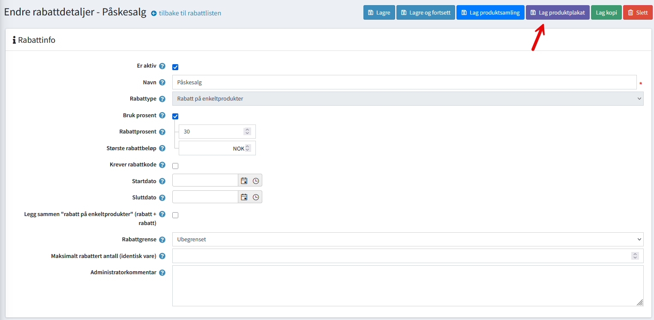Disable the Bruk prosent checkbox
The height and width of the screenshot is (320, 654).
pos(175,116)
